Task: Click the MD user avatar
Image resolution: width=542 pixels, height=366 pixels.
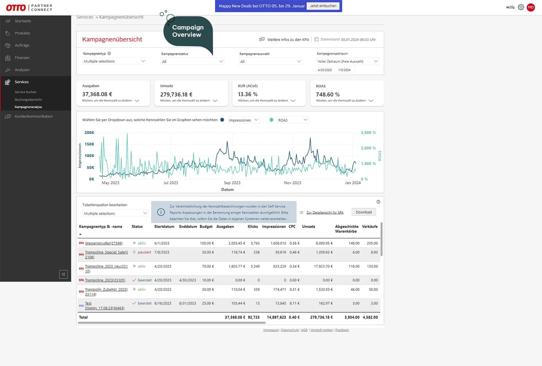Action: click(531, 7)
